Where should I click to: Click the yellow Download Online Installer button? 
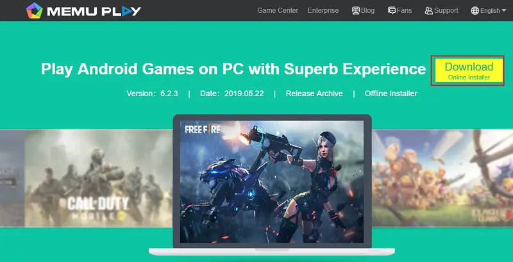pyautogui.click(x=469, y=70)
